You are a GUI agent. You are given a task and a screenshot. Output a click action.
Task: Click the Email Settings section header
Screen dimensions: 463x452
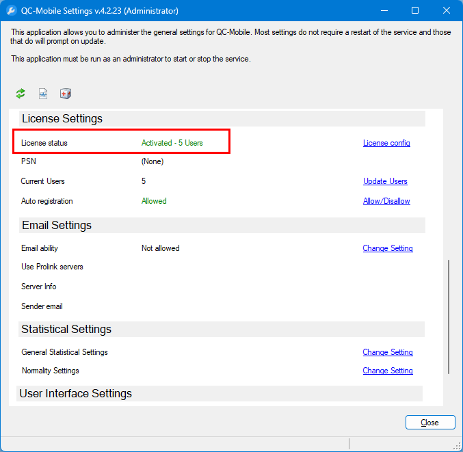(222, 225)
